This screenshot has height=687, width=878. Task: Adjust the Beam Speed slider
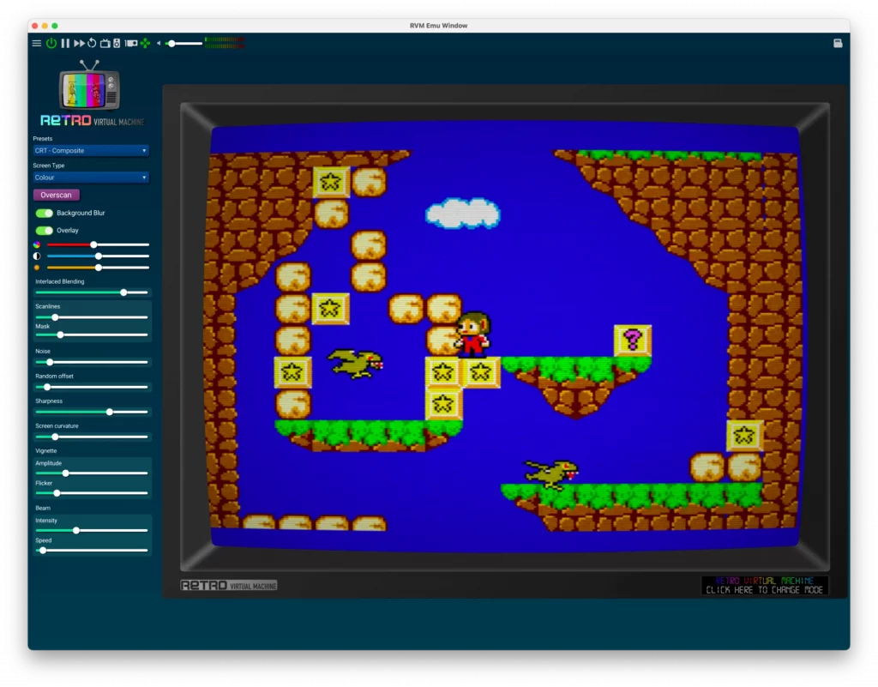tap(91, 551)
